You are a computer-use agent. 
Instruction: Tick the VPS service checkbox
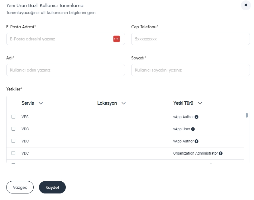[x=13, y=117]
